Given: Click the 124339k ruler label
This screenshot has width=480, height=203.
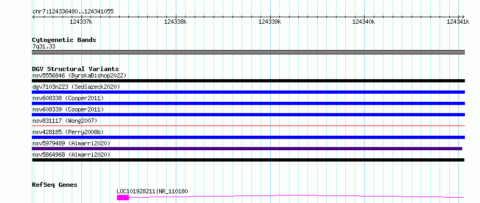Looking at the screenshot, I should (269, 22).
